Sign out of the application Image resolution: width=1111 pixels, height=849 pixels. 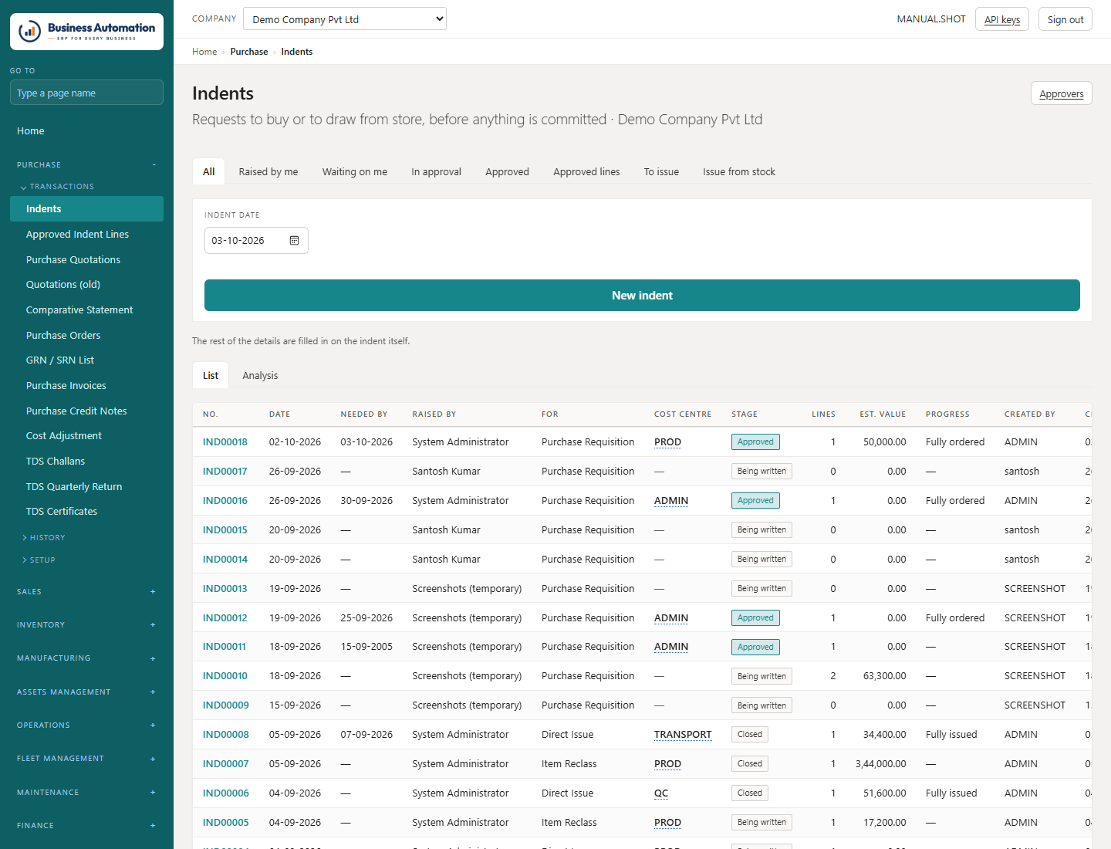[1065, 19]
